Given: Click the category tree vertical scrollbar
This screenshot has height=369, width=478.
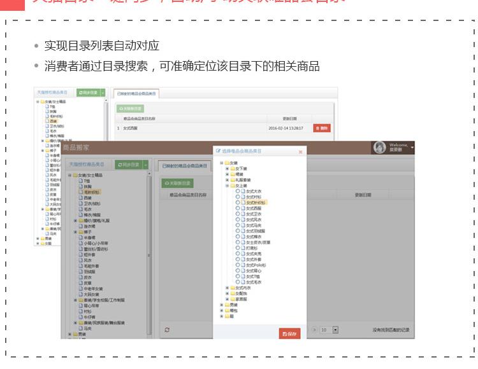Looking at the screenshot, I should pyautogui.click(x=150, y=254).
